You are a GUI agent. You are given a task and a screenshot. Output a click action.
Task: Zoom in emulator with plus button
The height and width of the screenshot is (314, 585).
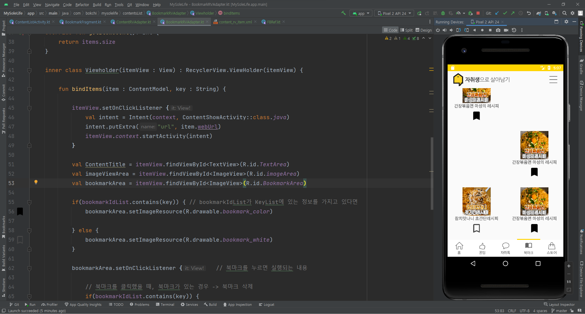coord(569,266)
